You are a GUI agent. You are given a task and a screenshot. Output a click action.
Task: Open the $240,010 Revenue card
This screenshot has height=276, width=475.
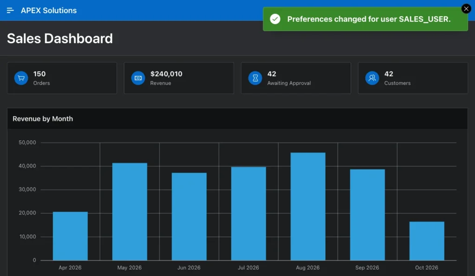click(x=179, y=78)
